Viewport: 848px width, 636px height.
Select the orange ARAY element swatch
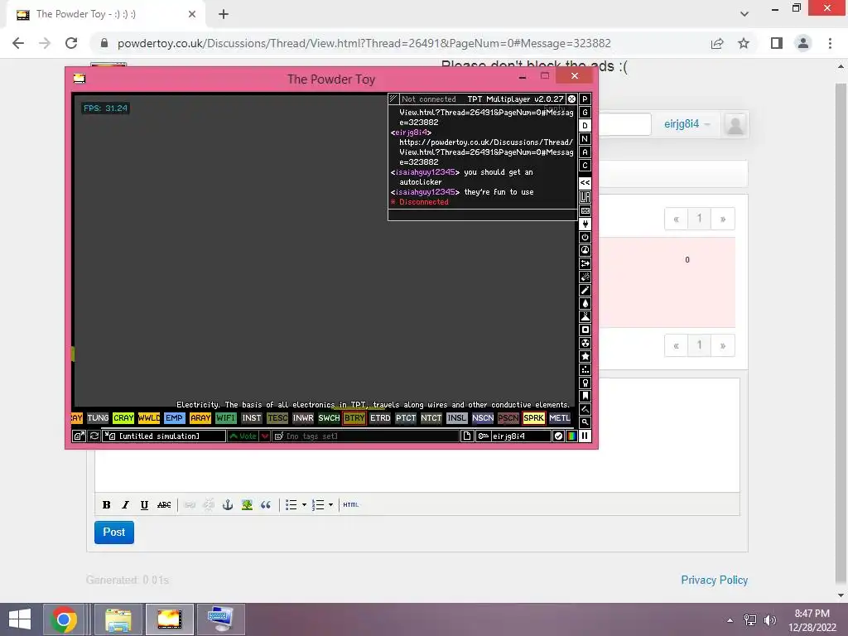(x=200, y=418)
